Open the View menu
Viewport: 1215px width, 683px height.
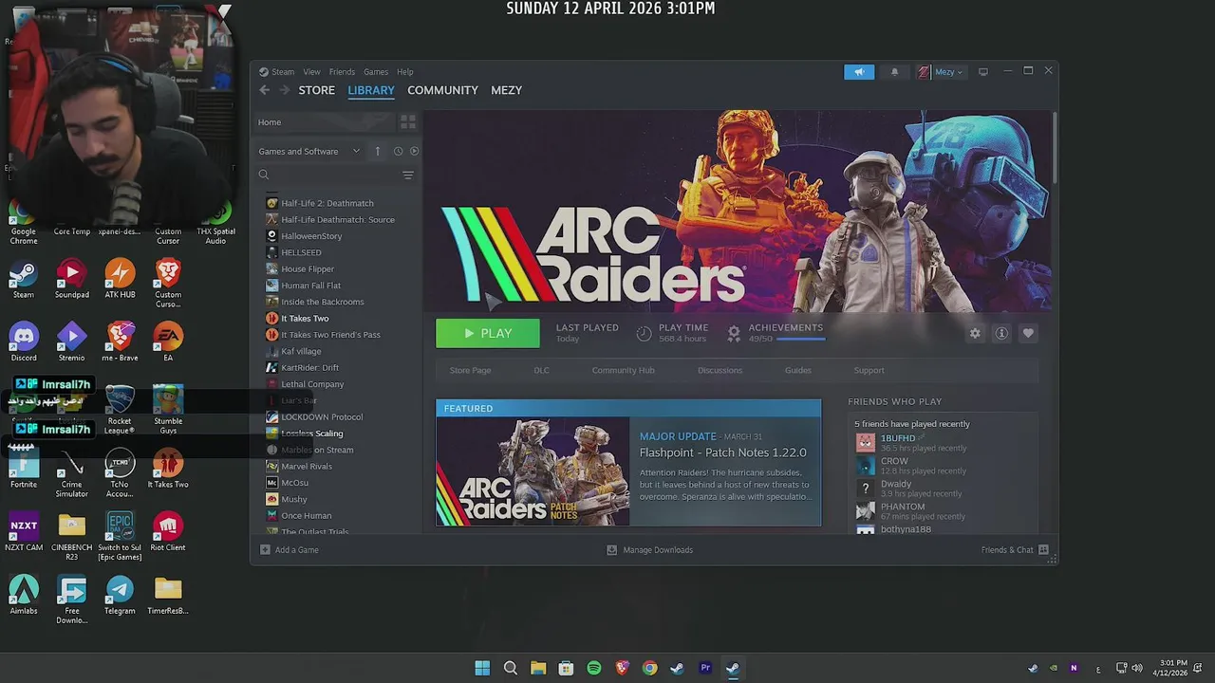click(x=311, y=72)
